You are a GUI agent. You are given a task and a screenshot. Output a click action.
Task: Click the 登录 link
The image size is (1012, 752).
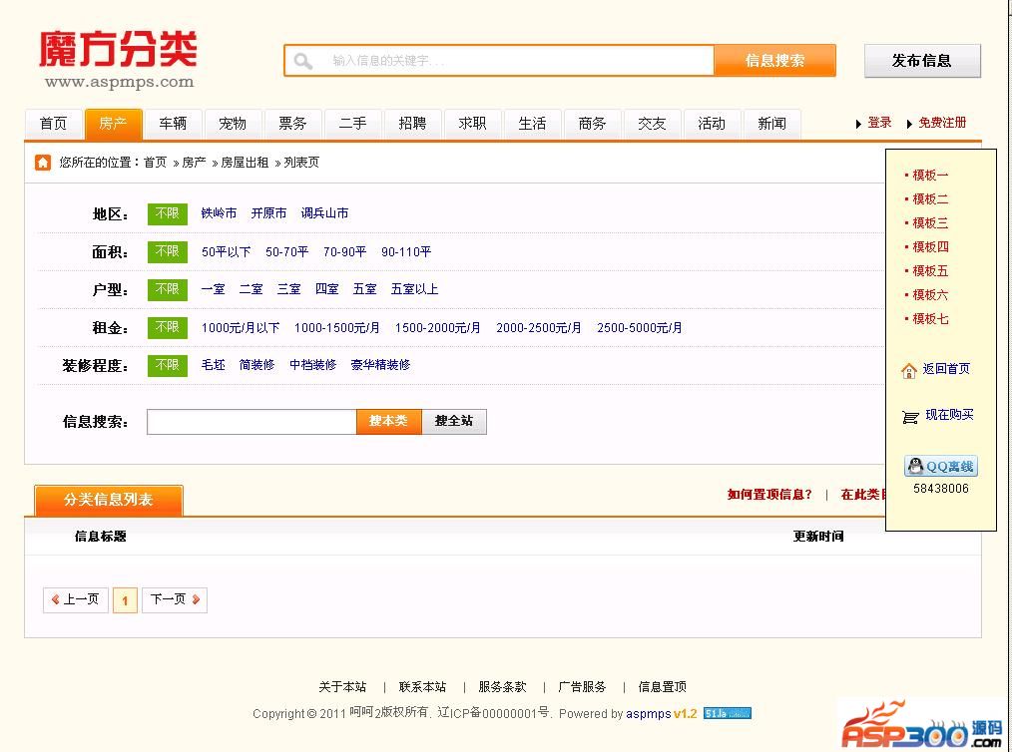click(x=879, y=123)
